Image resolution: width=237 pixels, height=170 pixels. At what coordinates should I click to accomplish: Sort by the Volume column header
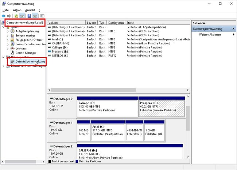pos(66,23)
